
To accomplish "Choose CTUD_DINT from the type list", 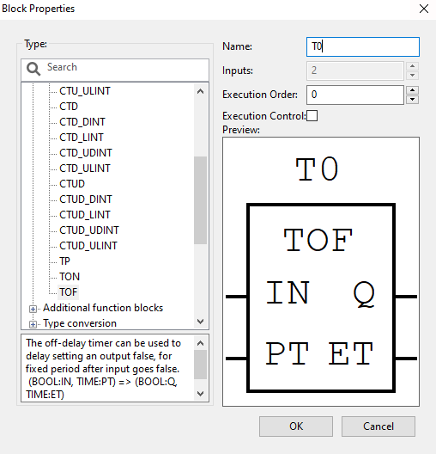I will pos(86,199).
